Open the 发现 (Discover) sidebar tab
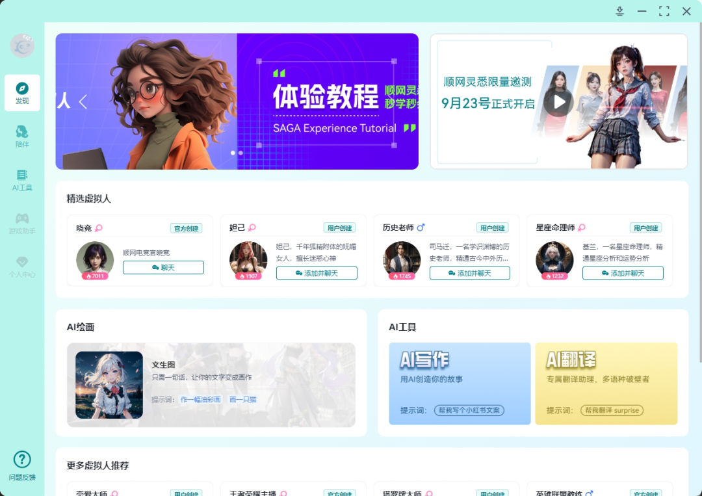This screenshot has width=702, height=496. pos(22,93)
